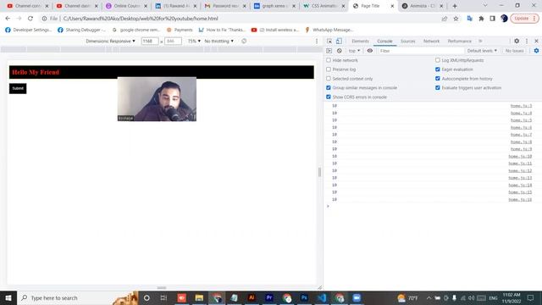Open device toolbar more options

(x=317, y=41)
